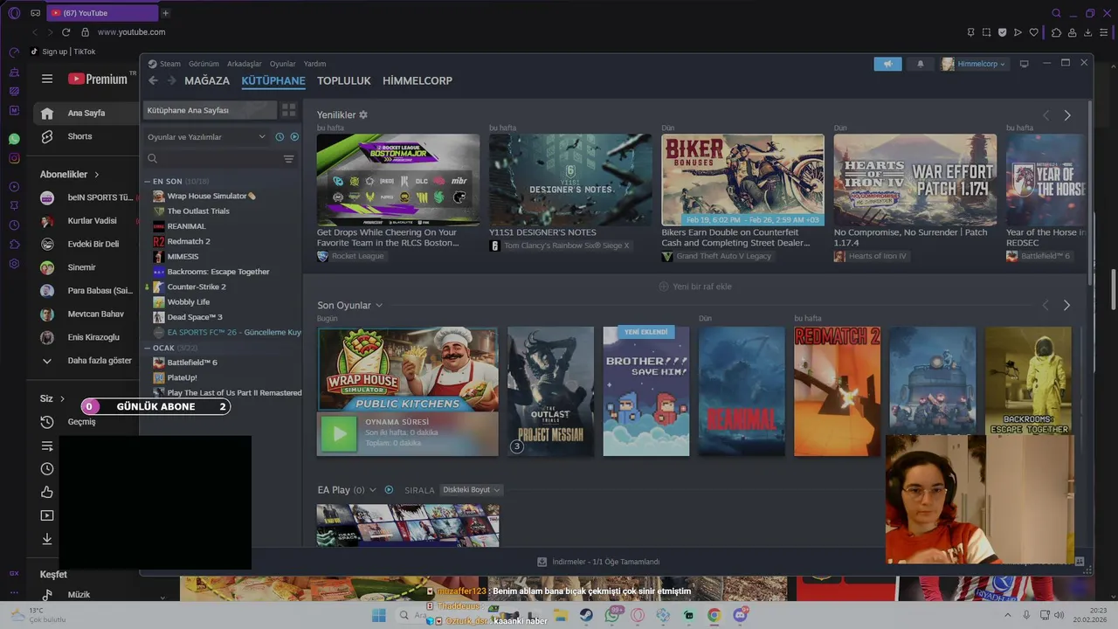The height and width of the screenshot is (629, 1118).
Task: Open HIMMELCORP profile tab
Action: [x=418, y=80]
